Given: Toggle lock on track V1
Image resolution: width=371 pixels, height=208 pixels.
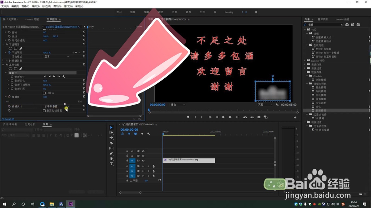Looking at the screenshot, I should click(127, 161).
